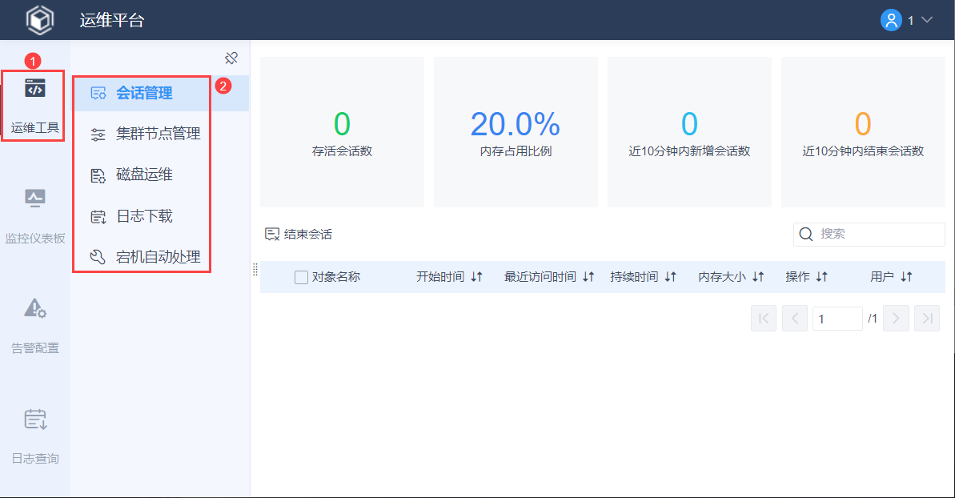Click the 结束会话 icon
955x498 pixels.
[271, 235]
